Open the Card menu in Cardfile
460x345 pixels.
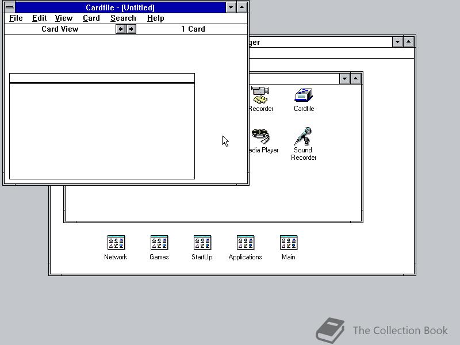pos(91,18)
